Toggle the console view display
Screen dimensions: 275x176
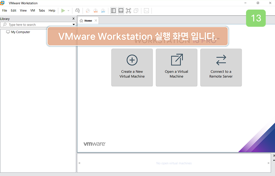[x=147, y=10]
